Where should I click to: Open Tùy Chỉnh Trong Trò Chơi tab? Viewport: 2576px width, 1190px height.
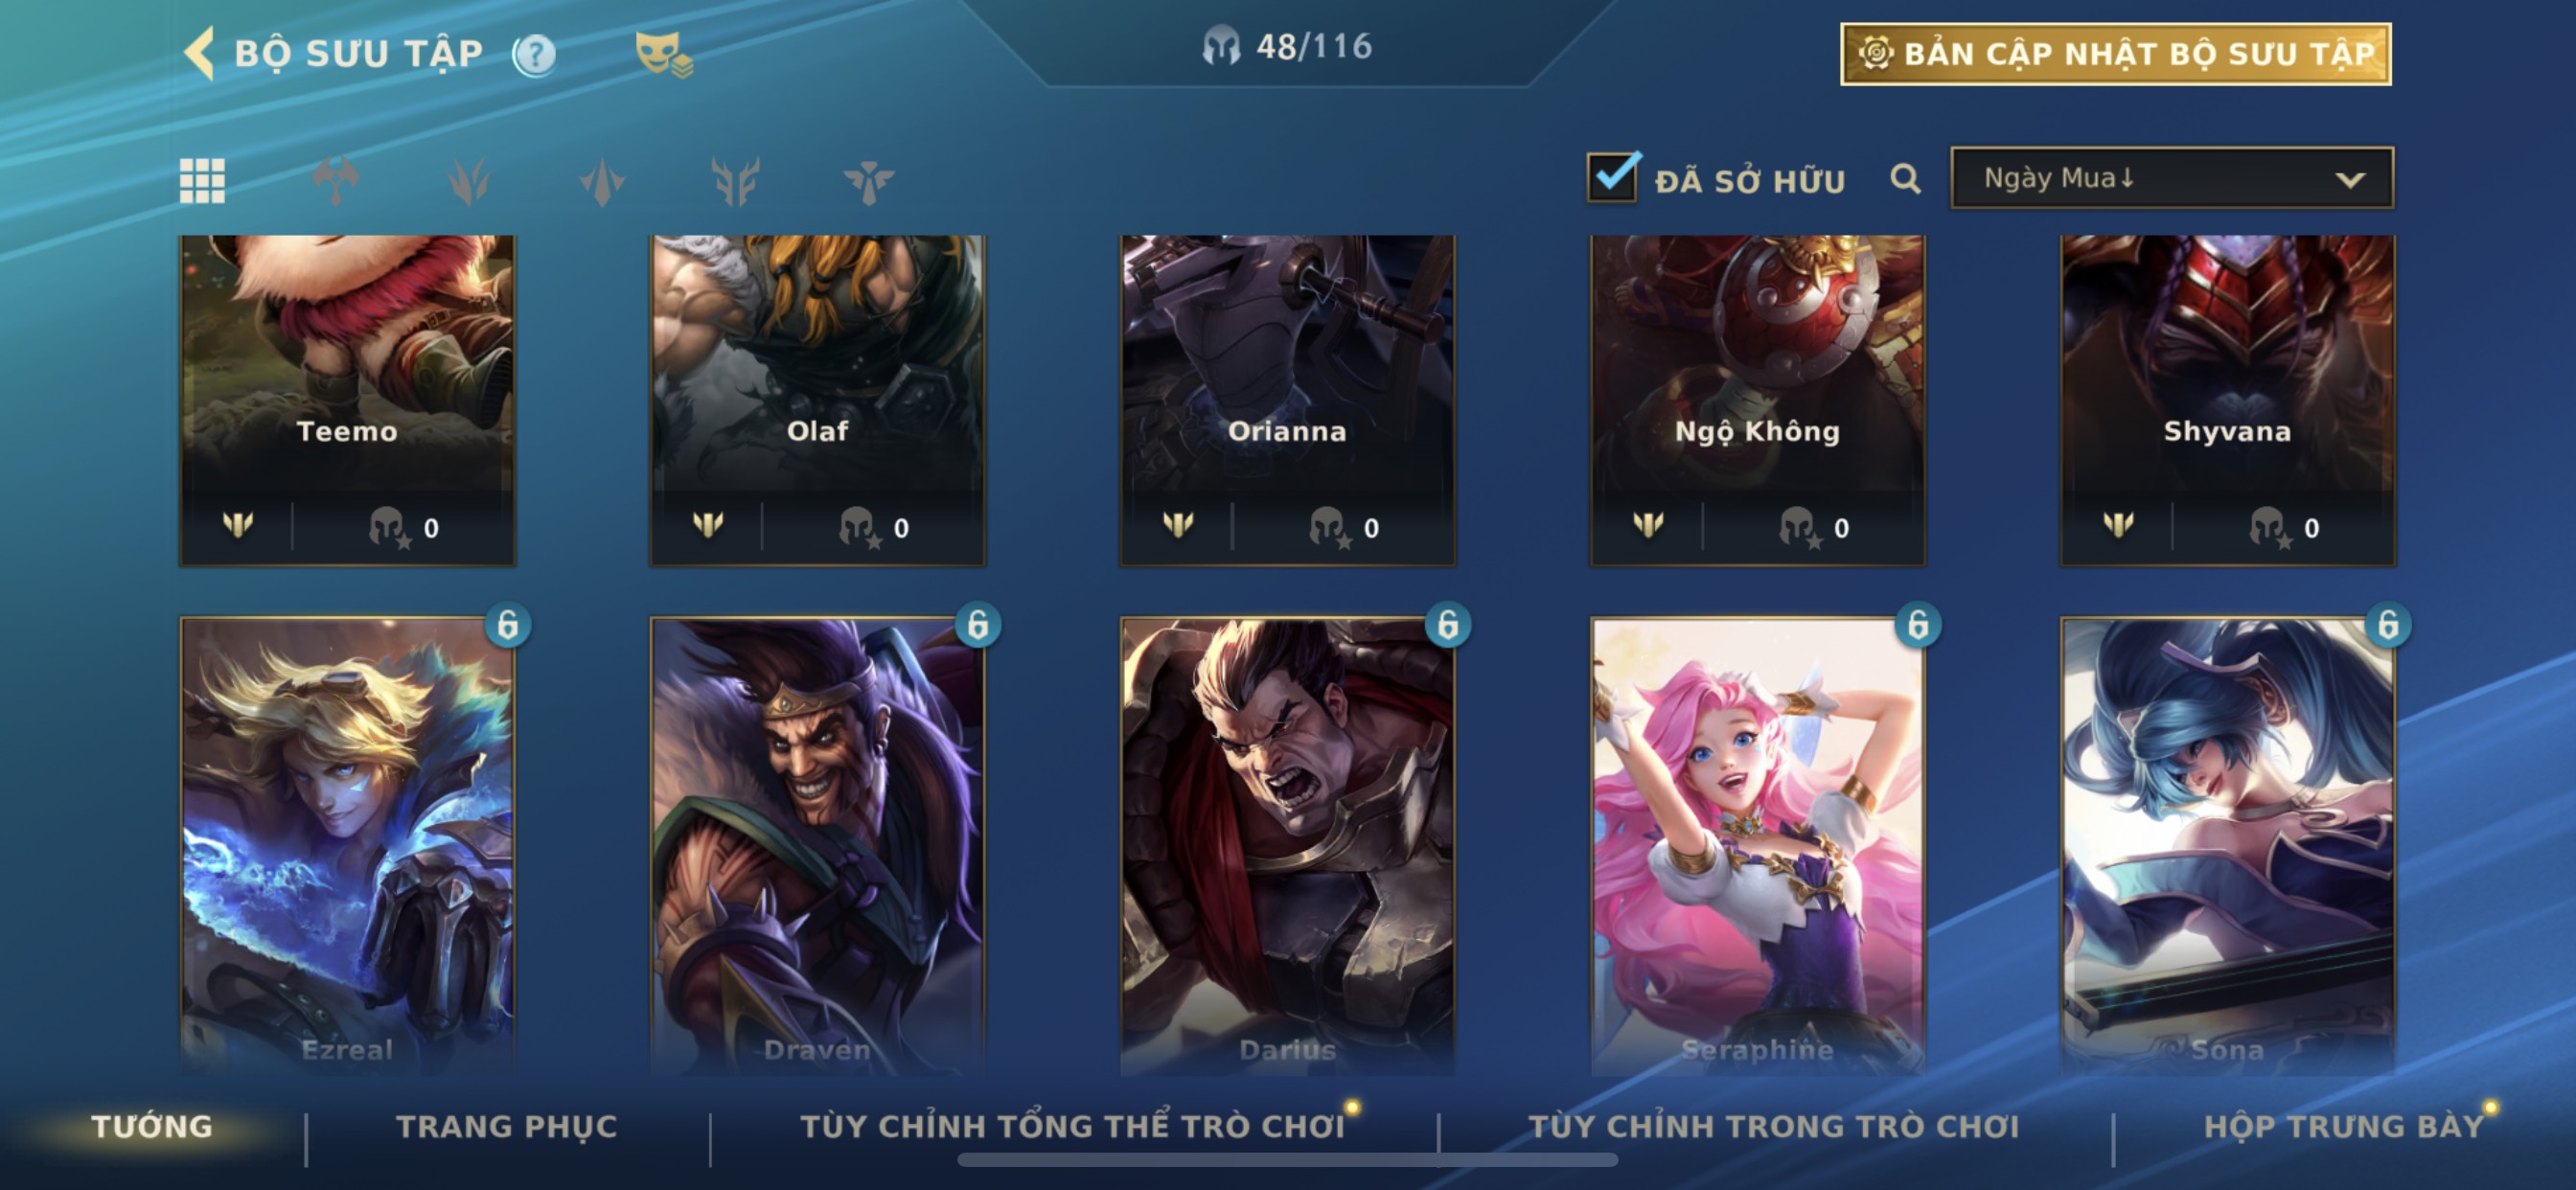pos(1773,1126)
